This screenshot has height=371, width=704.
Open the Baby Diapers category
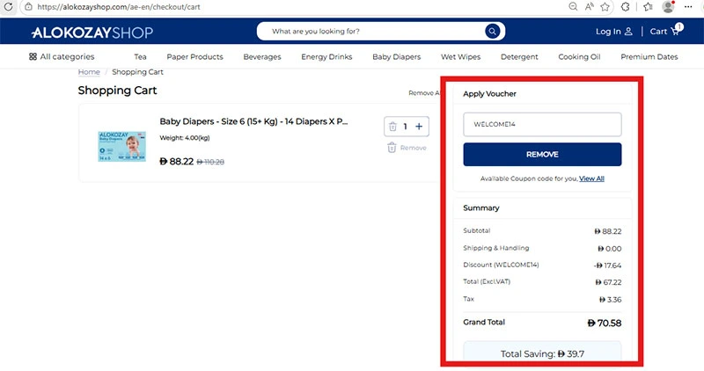(397, 56)
